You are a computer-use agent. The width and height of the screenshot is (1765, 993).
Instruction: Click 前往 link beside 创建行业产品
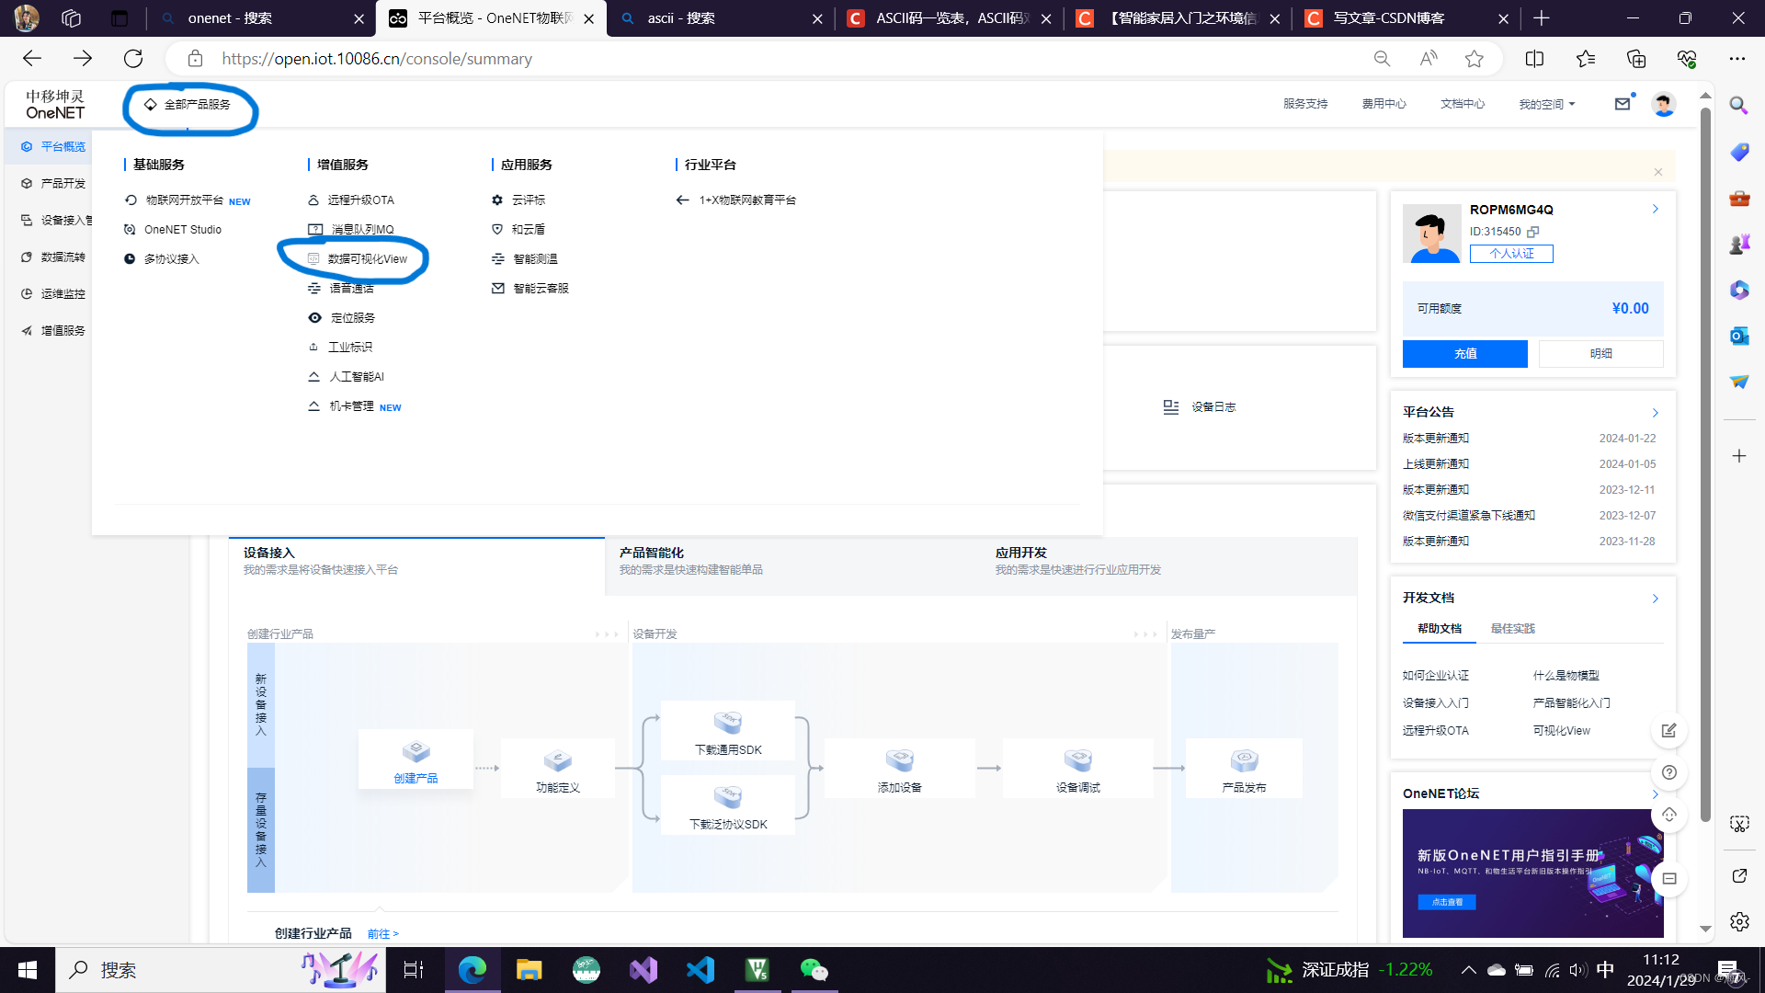[382, 934]
